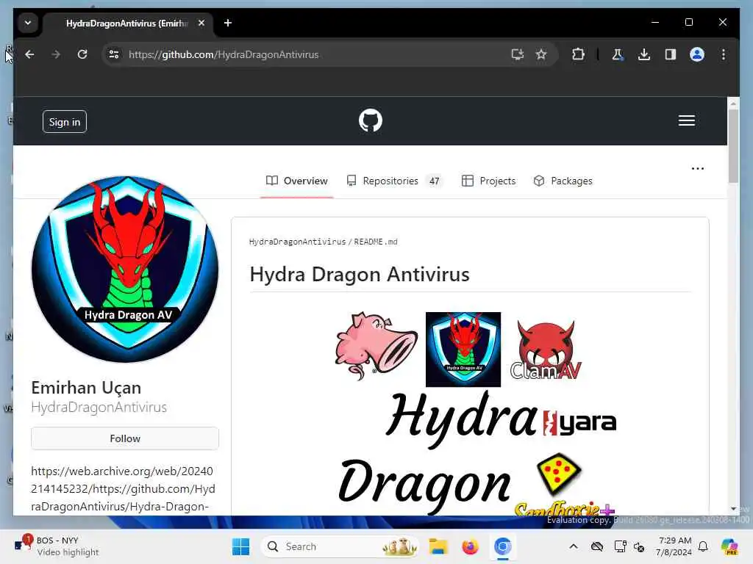
Task: Open the Packages tab
Action: (563, 181)
